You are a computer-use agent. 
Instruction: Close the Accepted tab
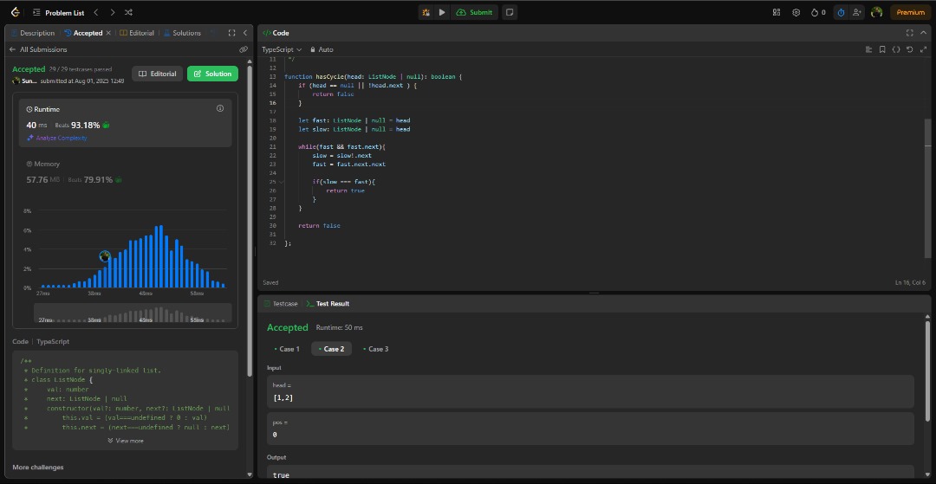[x=108, y=33]
